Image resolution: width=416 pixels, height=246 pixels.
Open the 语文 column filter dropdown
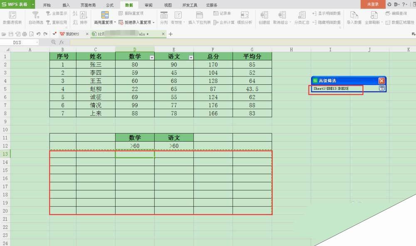tap(191, 57)
